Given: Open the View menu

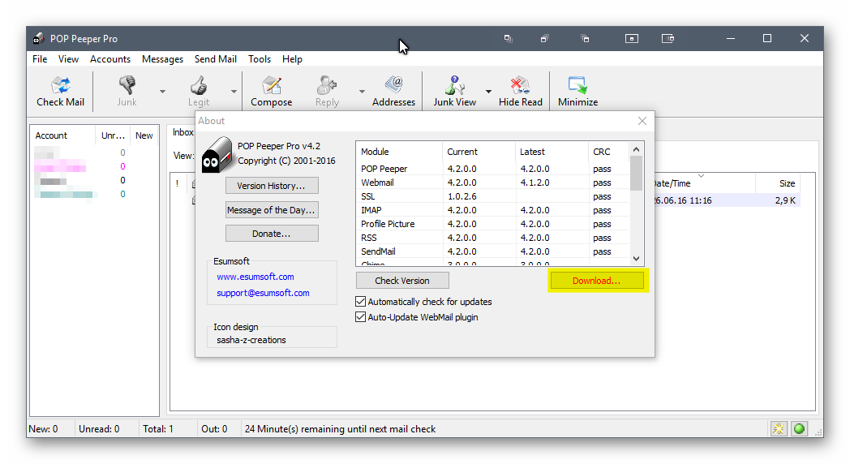Looking at the screenshot, I should 68,59.
